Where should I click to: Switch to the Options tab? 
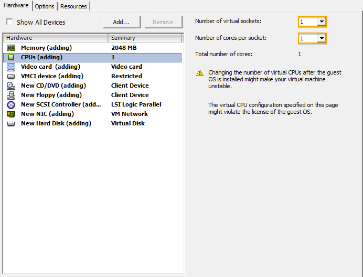[45, 6]
